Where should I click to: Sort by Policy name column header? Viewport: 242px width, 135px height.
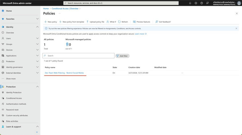50,67
